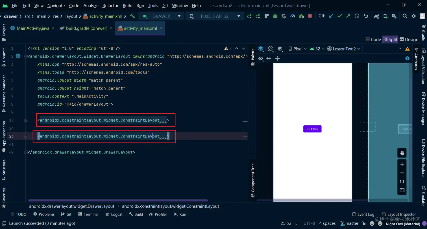
Task: Expand folded ConstraintLayout on line 25
Action: point(26,136)
